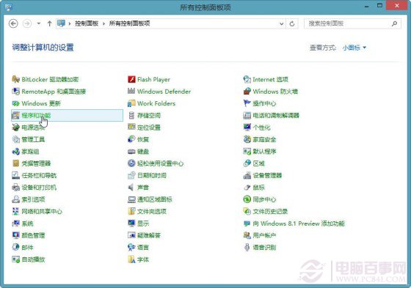Open the 文件夹选项 link
This screenshot has width=411, height=288.
tap(152, 211)
